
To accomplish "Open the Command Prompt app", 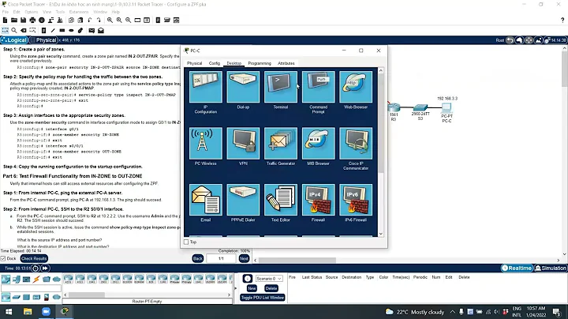I will coord(319,87).
